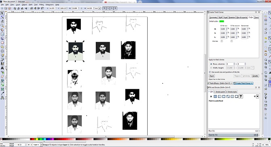
Task: Set flat color fill in Fill tab
Action: pos(215,96)
